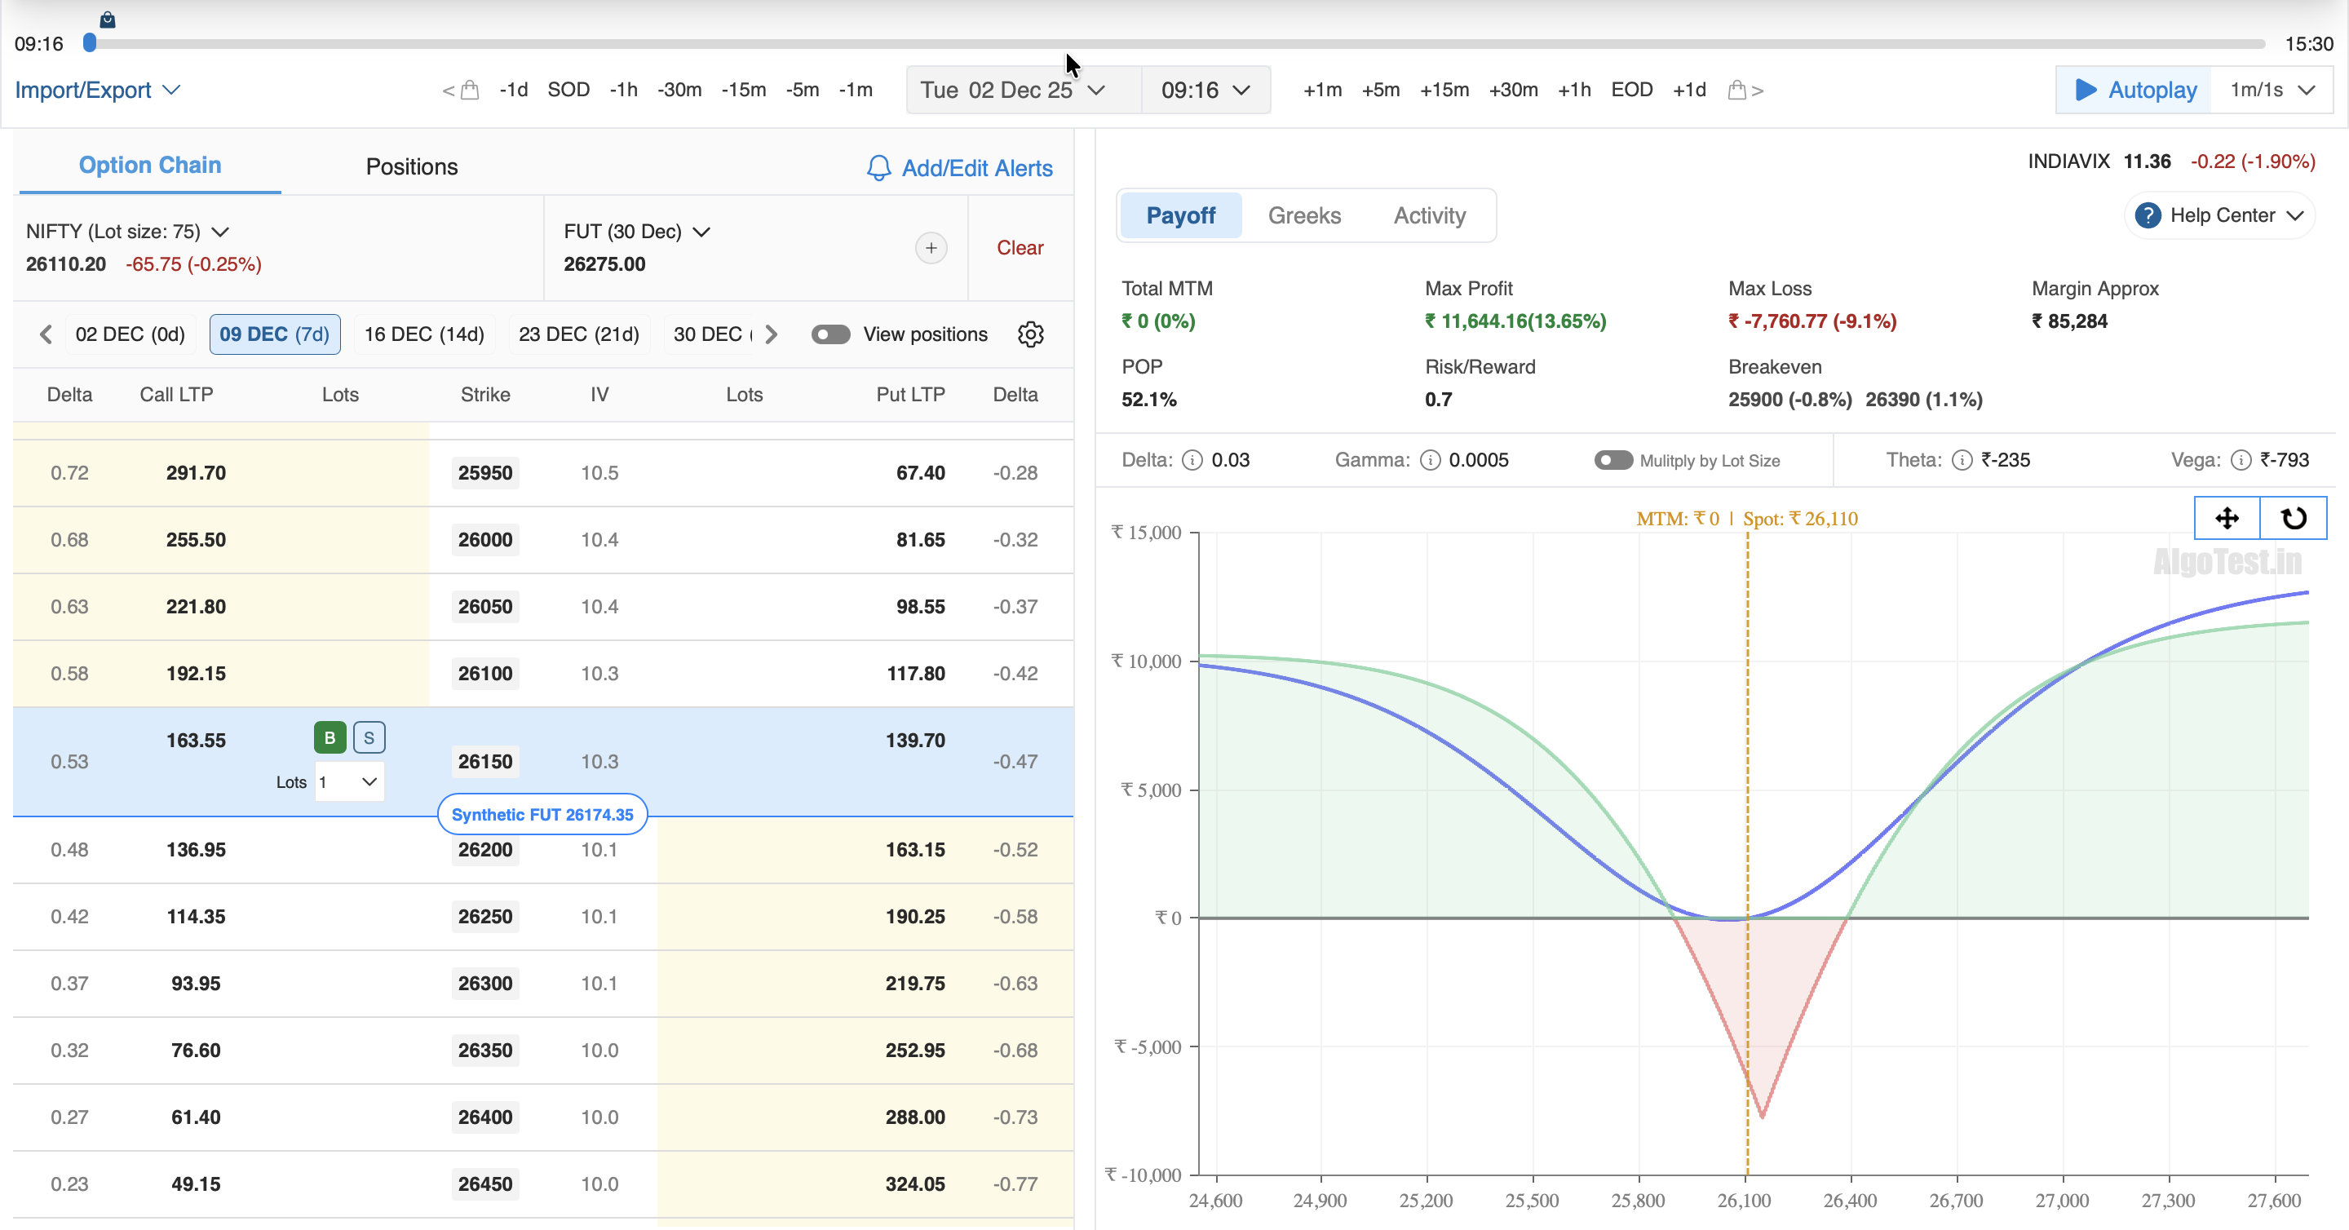Expand the Lots quantity dropdown
Viewport: 2349px width, 1230px height.
[350, 782]
